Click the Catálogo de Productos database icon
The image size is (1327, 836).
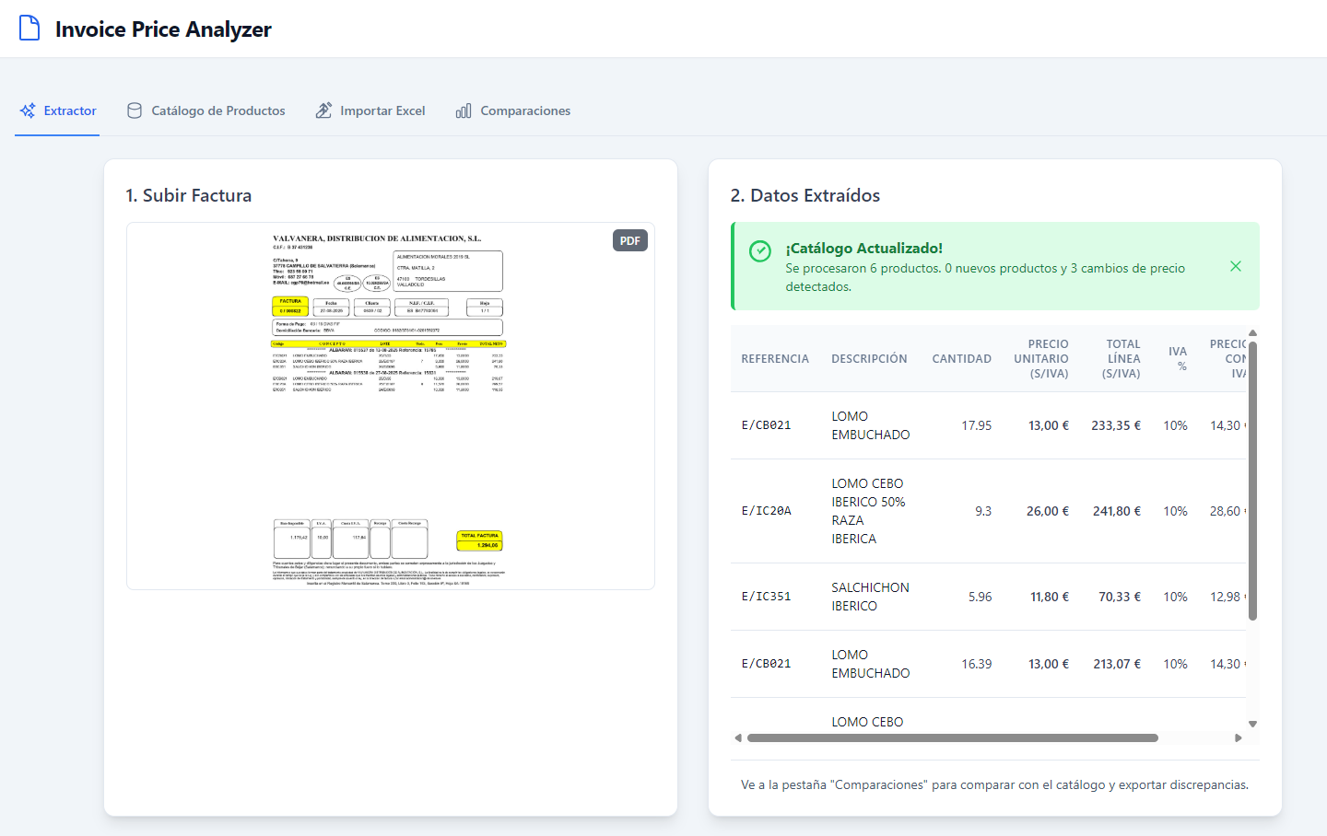[x=135, y=110]
